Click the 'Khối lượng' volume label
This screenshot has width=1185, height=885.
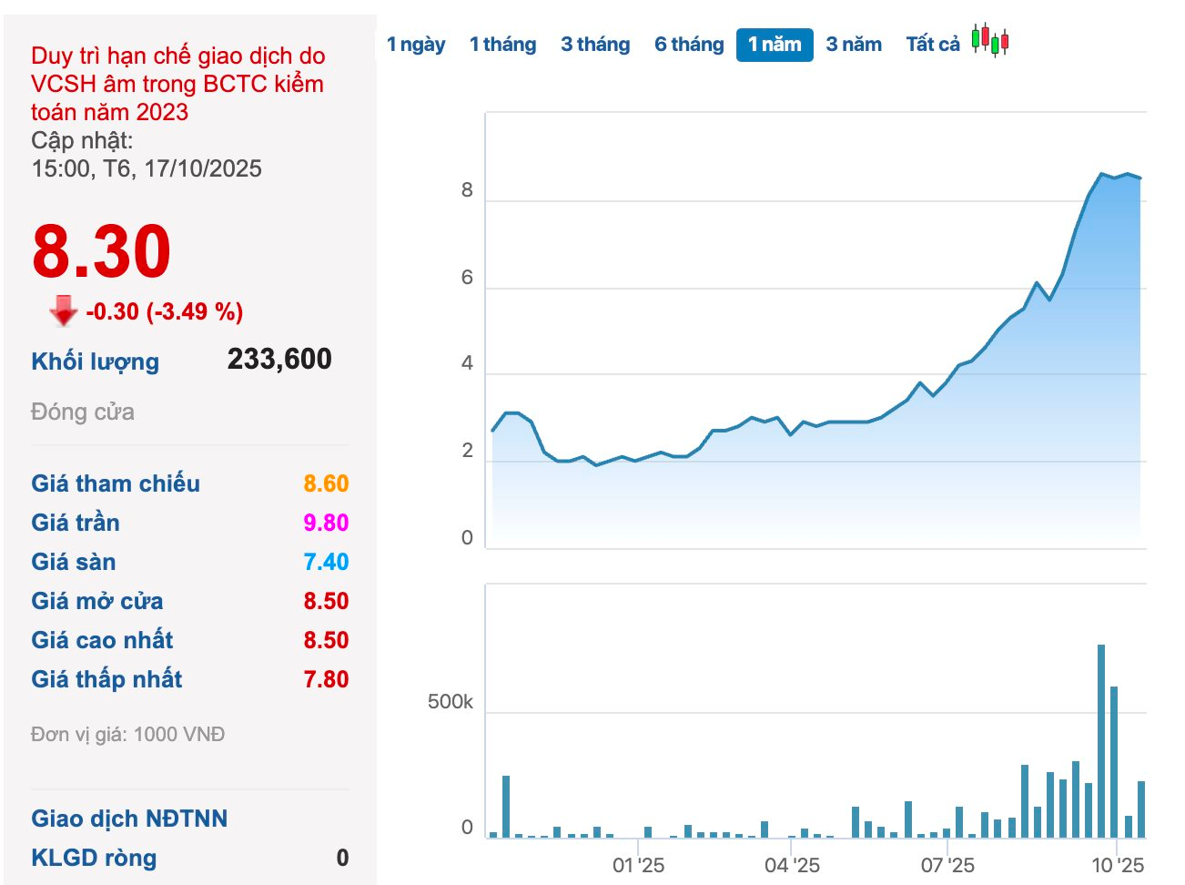click(95, 361)
